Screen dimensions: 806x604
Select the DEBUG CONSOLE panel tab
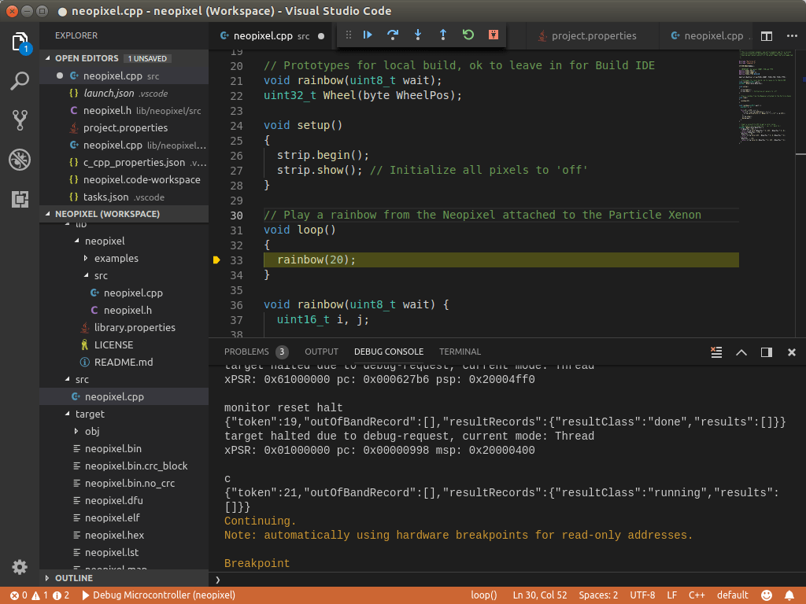tap(389, 352)
